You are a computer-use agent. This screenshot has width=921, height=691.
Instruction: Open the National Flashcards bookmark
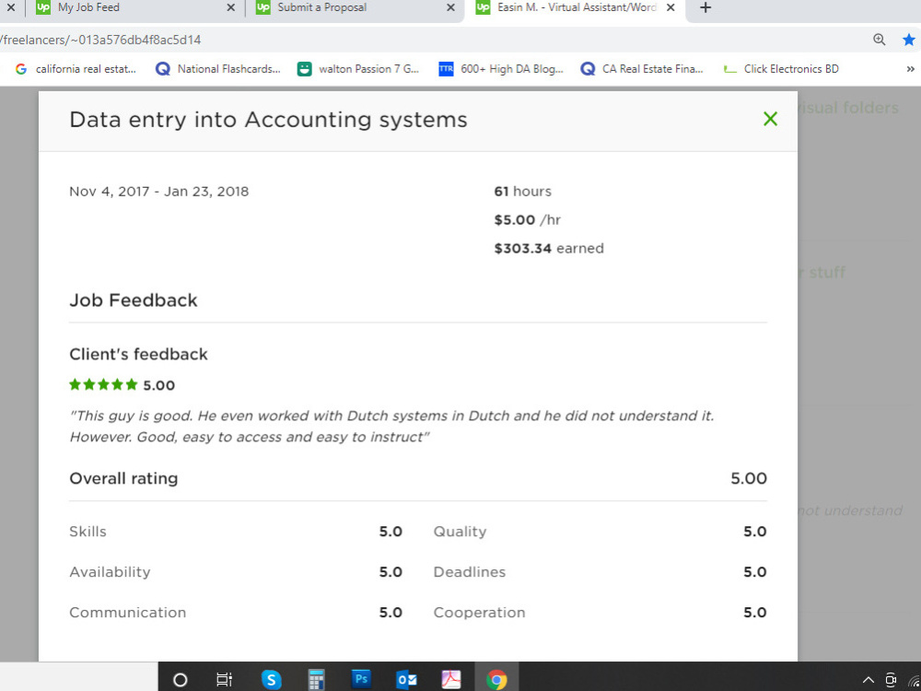coord(218,69)
